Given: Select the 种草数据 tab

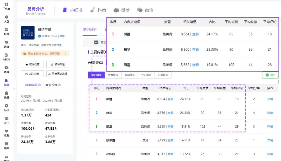Looking at the screenshot, I should click(31, 85).
